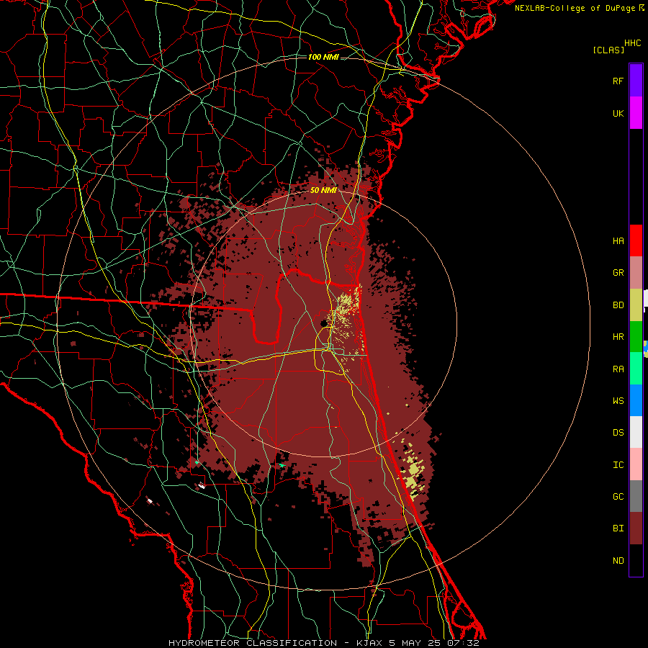This screenshot has height=648, width=648.
Task: Click the 'HYDROMETEOR CLASSIFICATION' caption text
Action: coord(253,643)
